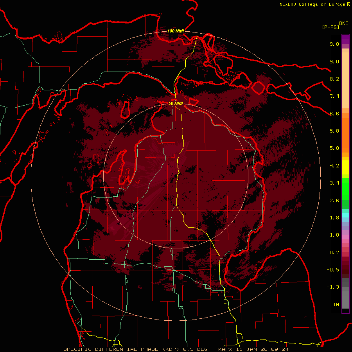Click the 7.4 legend value

[x=334, y=96]
